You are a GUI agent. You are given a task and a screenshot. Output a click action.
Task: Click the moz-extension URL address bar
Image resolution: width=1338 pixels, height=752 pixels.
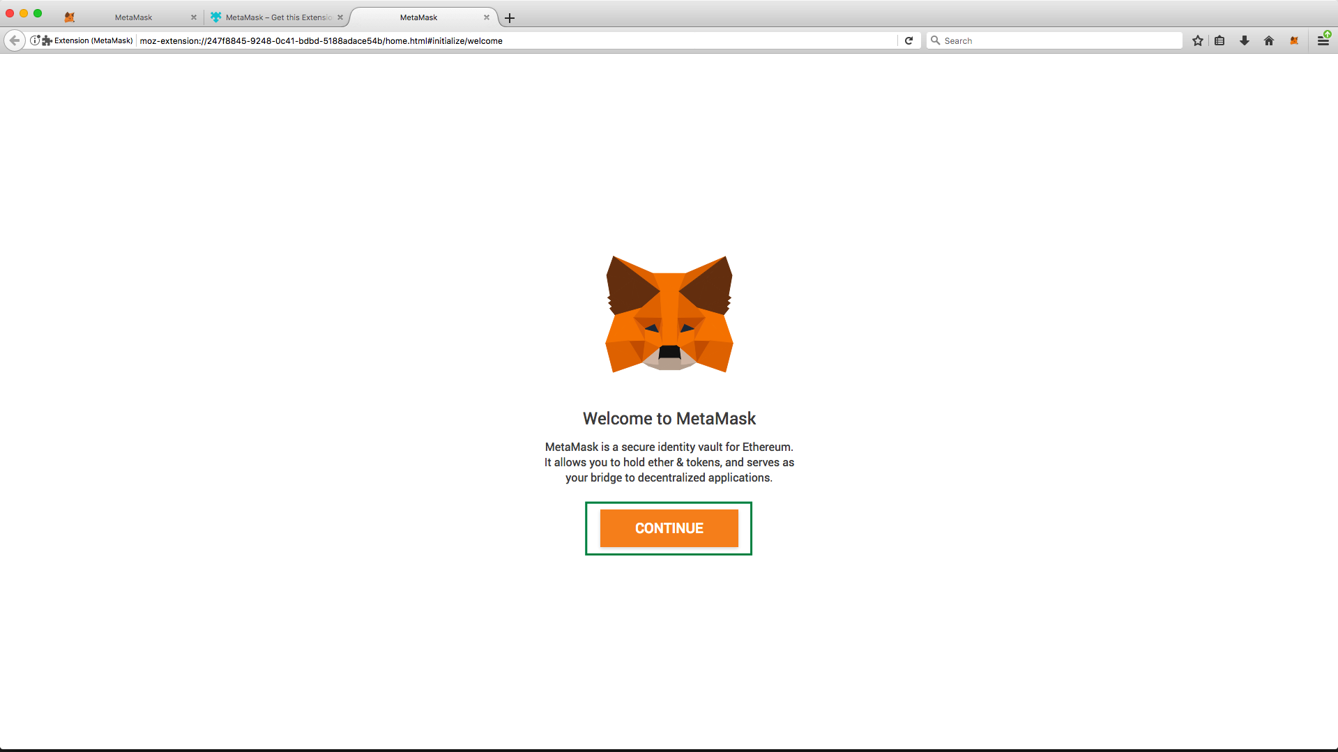pyautogui.click(x=516, y=40)
